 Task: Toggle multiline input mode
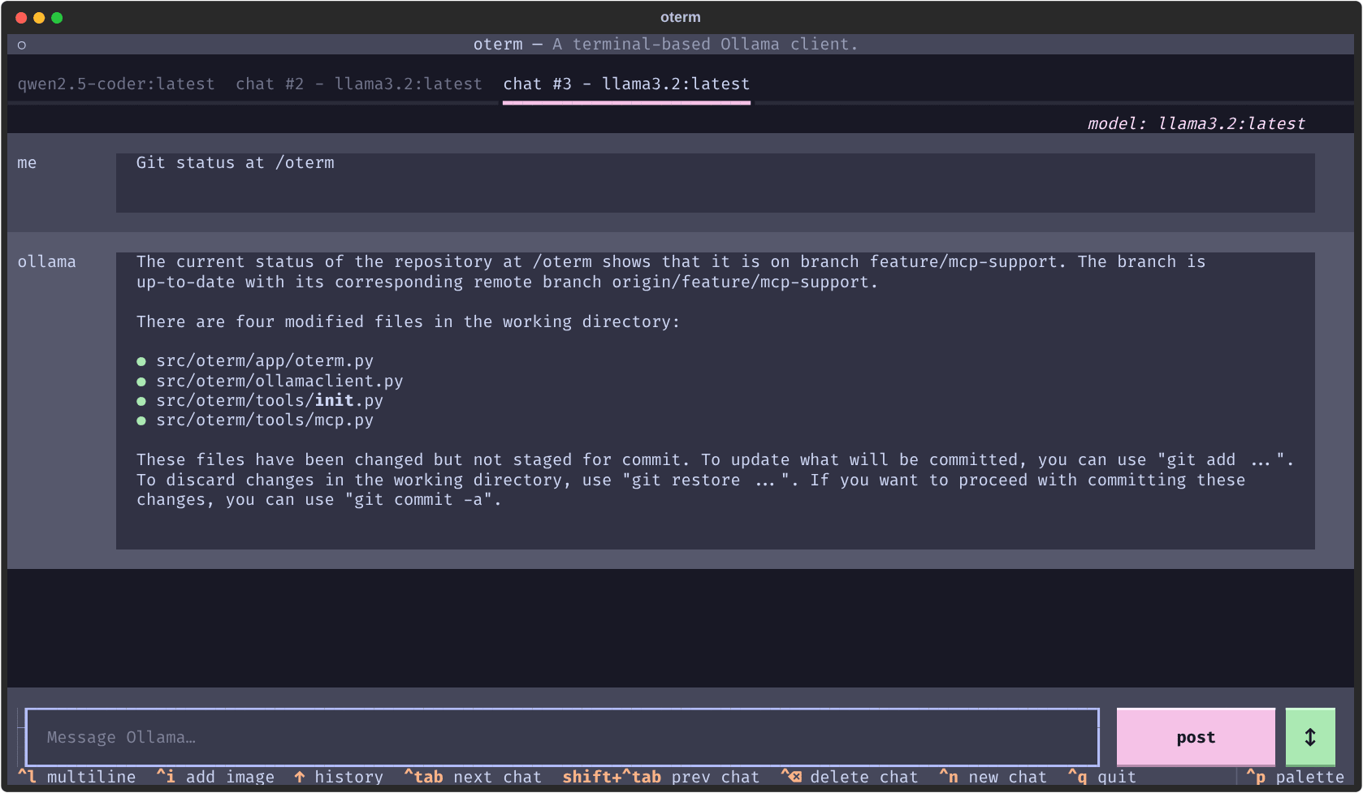(x=77, y=777)
